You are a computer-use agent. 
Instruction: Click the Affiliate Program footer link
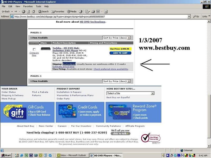[135, 126]
